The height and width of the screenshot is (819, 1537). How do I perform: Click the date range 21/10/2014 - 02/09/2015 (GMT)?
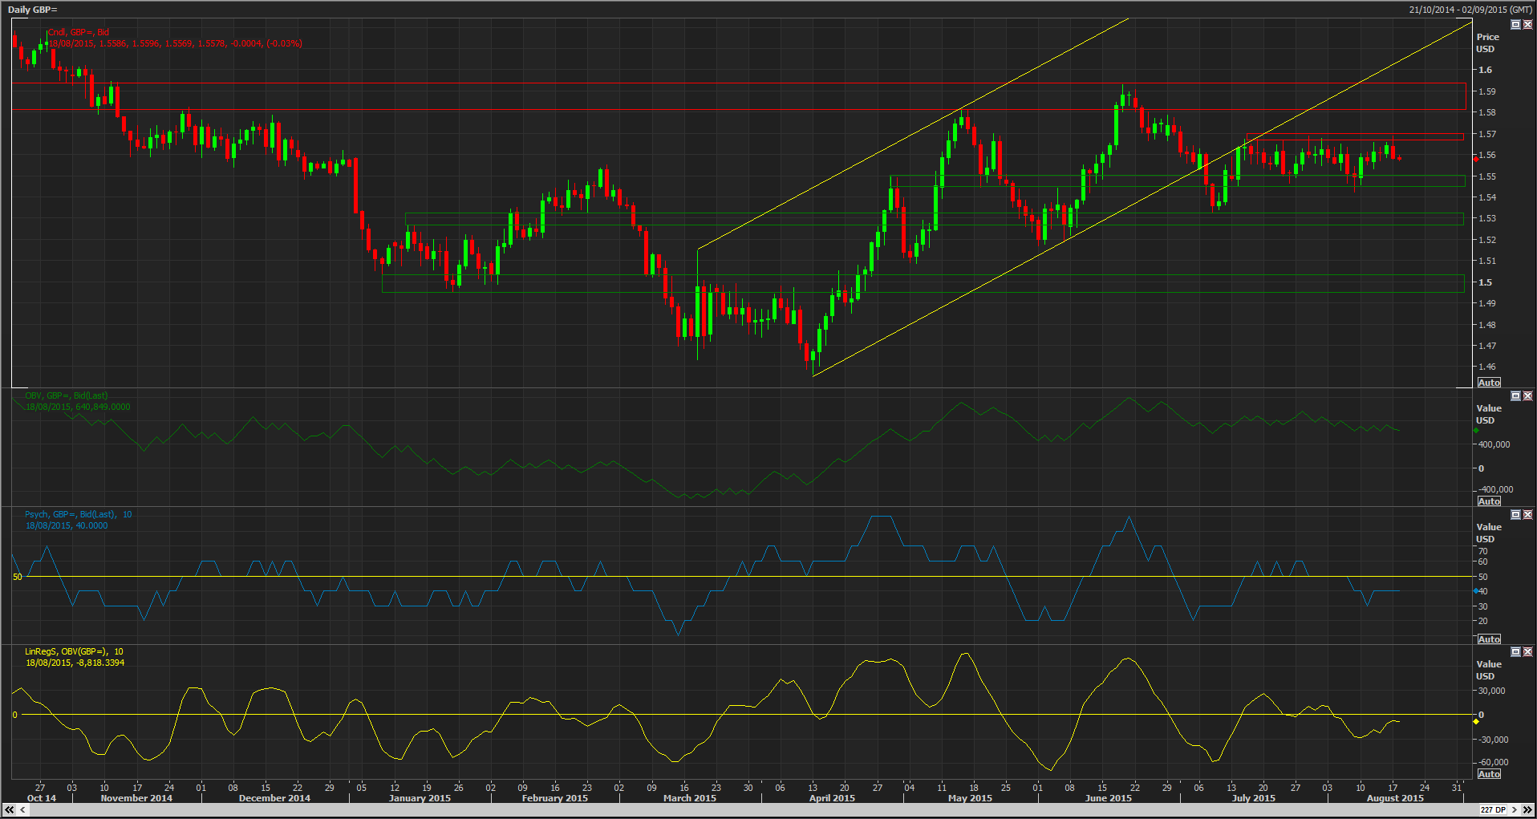tap(1470, 10)
